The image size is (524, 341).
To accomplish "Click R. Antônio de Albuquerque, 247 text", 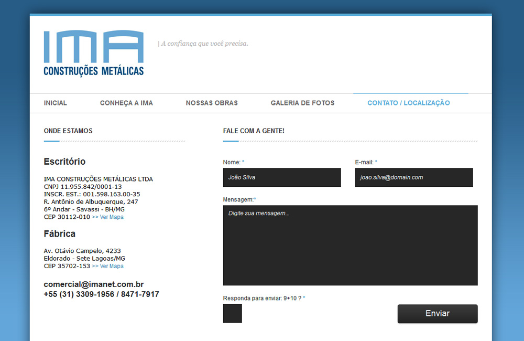I will click(91, 202).
